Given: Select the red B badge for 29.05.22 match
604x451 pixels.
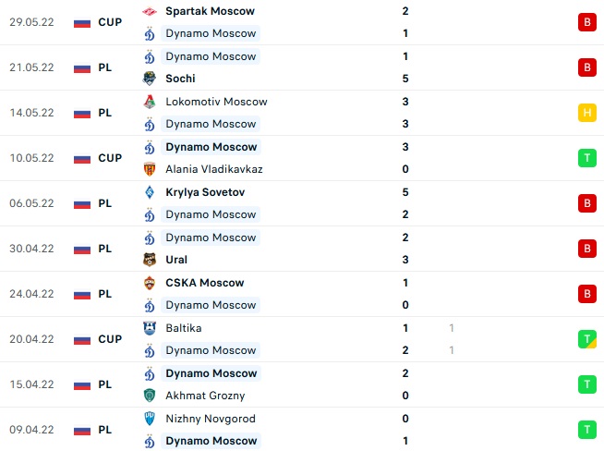Looking at the screenshot, I should click(x=586, y=22).
